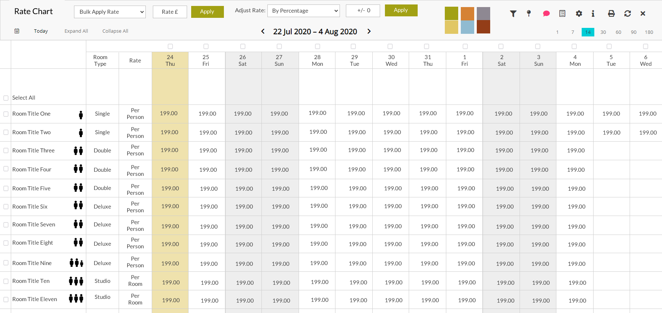Tick the Select All checkbox
Screen dimensions: 662x313
[x=6, y=98]
